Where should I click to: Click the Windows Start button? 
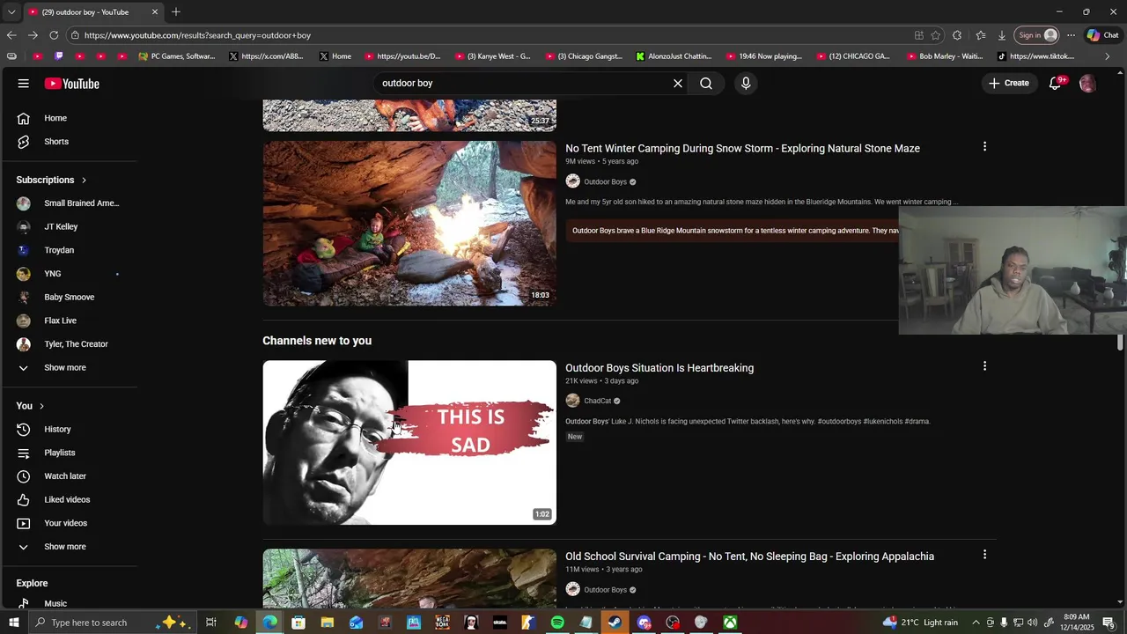[13, 623]
